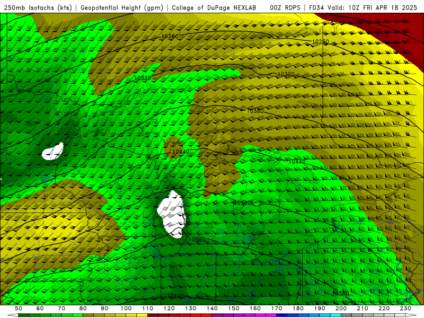The image size is (424, 318).
Task: Click the '00Z RDPS' model run label
Action: pyautogui.click(x=285, y=7)
